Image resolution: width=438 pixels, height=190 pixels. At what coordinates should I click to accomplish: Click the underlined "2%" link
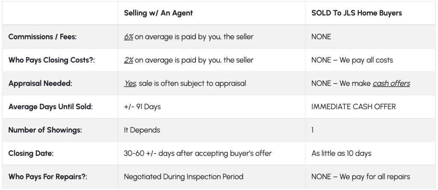[129, 60]
